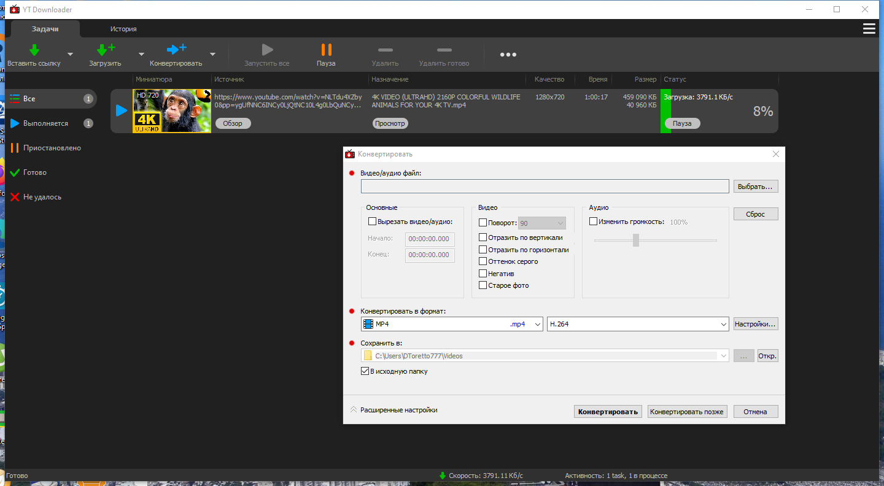
Task: Open the H.264 codec dropdown
Action: (637, 324)
